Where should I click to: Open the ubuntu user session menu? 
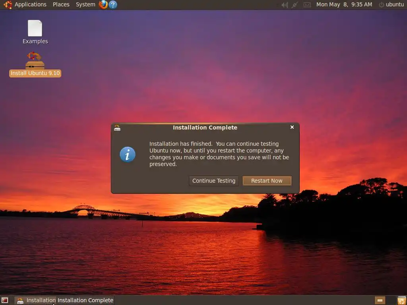(391, 4)
